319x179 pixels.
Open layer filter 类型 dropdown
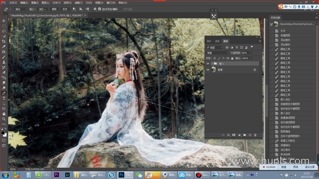coord(214,47)
